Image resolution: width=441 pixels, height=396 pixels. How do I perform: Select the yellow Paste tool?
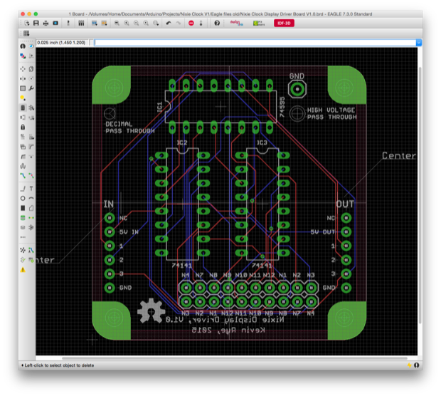[x=23, y=98]
